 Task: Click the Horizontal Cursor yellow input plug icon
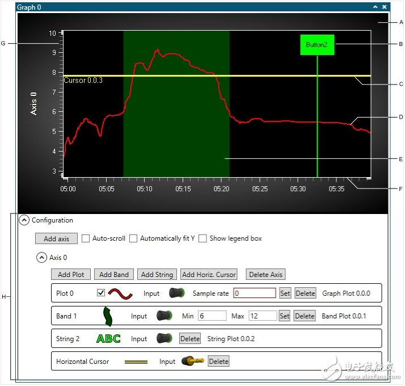coord(193,361)
